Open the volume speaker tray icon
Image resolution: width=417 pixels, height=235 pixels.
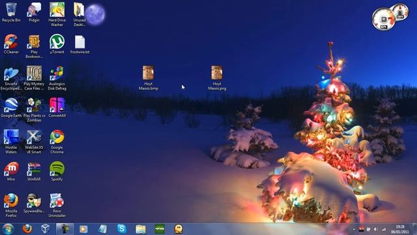376,229
